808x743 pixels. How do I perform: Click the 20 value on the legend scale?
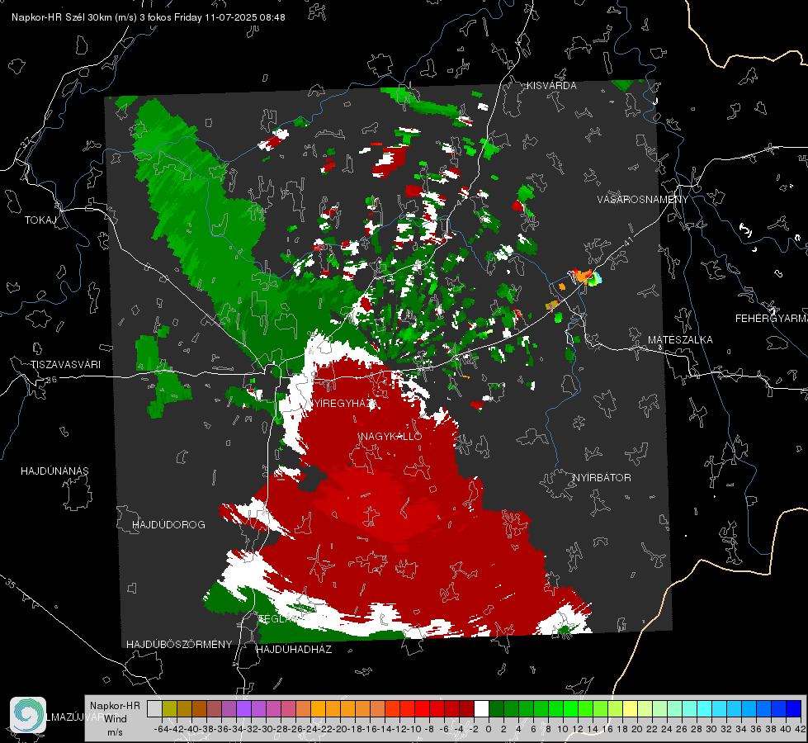[637, 730]
